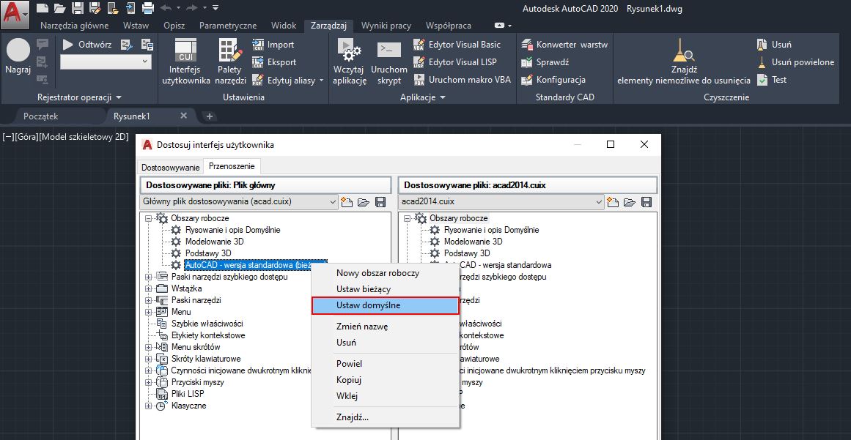The height and width of the screenshot is (440, 851).
Task: Open Palety narzędzi tool
Action: [231, 61]
